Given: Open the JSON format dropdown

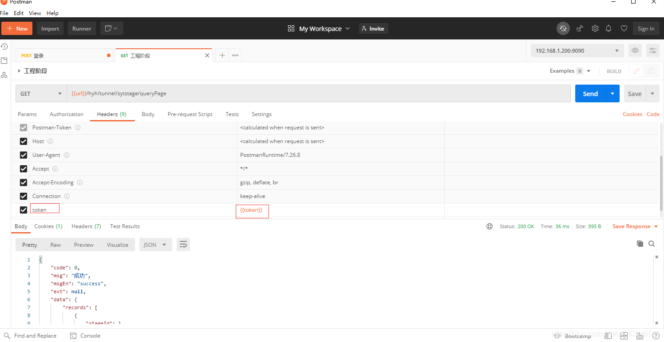Looking at the screenshot, I should (155, 245).
